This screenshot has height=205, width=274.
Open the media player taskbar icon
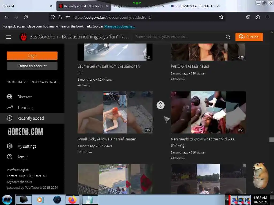point(40,200)
